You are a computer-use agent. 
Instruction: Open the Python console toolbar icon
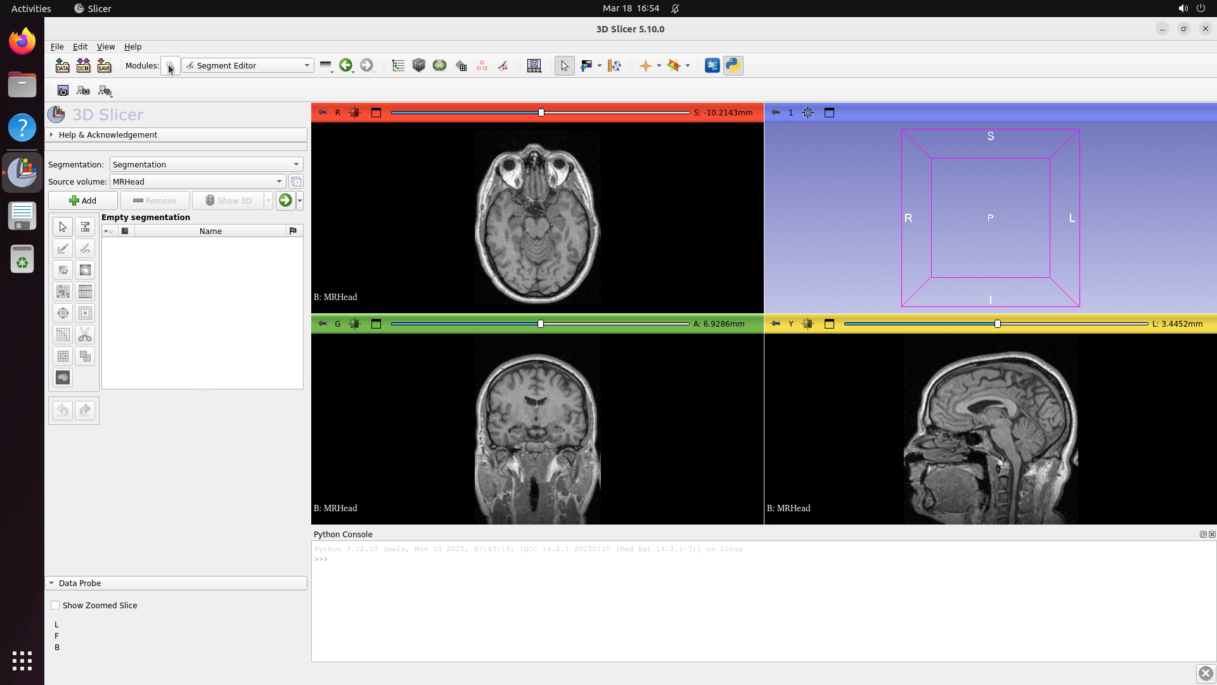click(733, 65)
